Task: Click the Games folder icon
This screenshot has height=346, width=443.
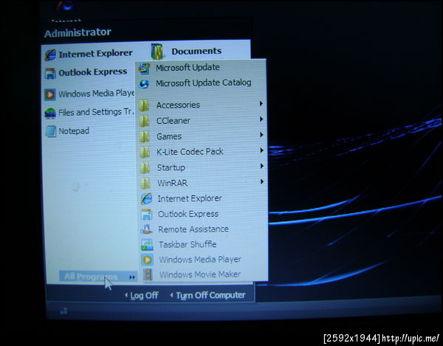Action: tap(145, 136)
